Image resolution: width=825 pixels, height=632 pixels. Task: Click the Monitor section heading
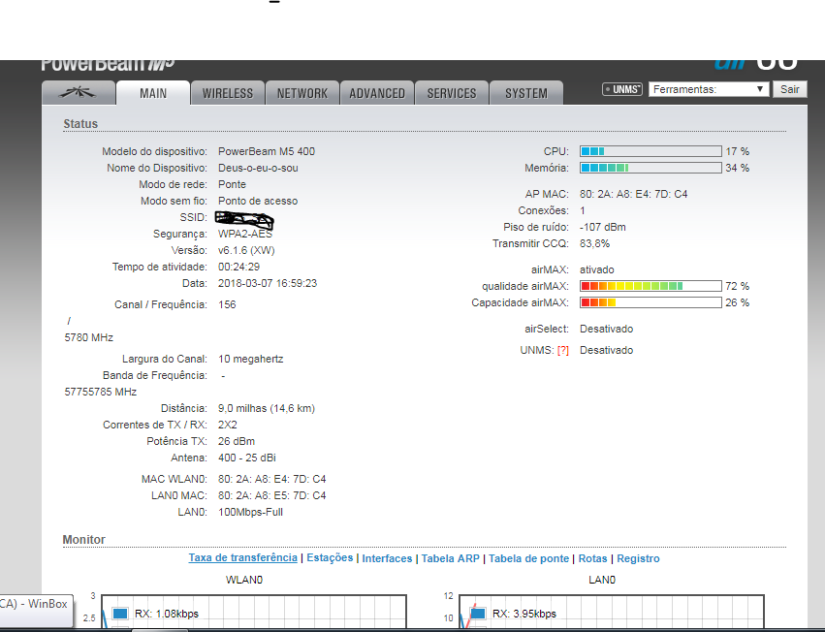pyautogui.click(x=83, y=539)
